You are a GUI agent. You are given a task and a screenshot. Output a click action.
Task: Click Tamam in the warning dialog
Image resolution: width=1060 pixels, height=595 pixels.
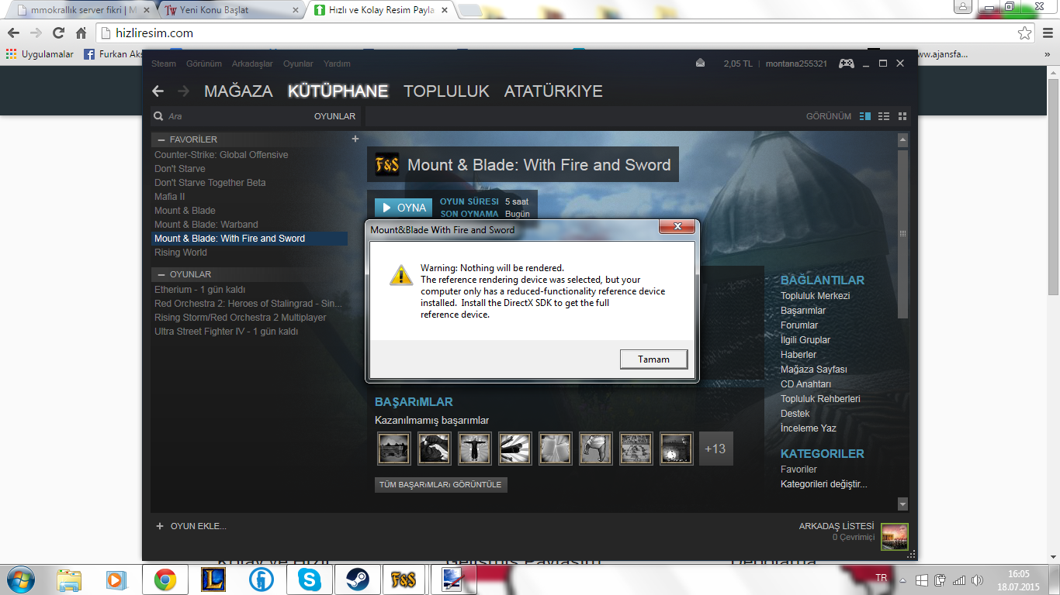pyautogui.click(x=653, y=359)
